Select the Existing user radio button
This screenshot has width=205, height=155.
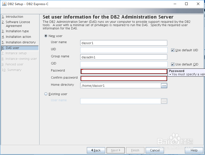pyautogui.click(x=46, y=94)
